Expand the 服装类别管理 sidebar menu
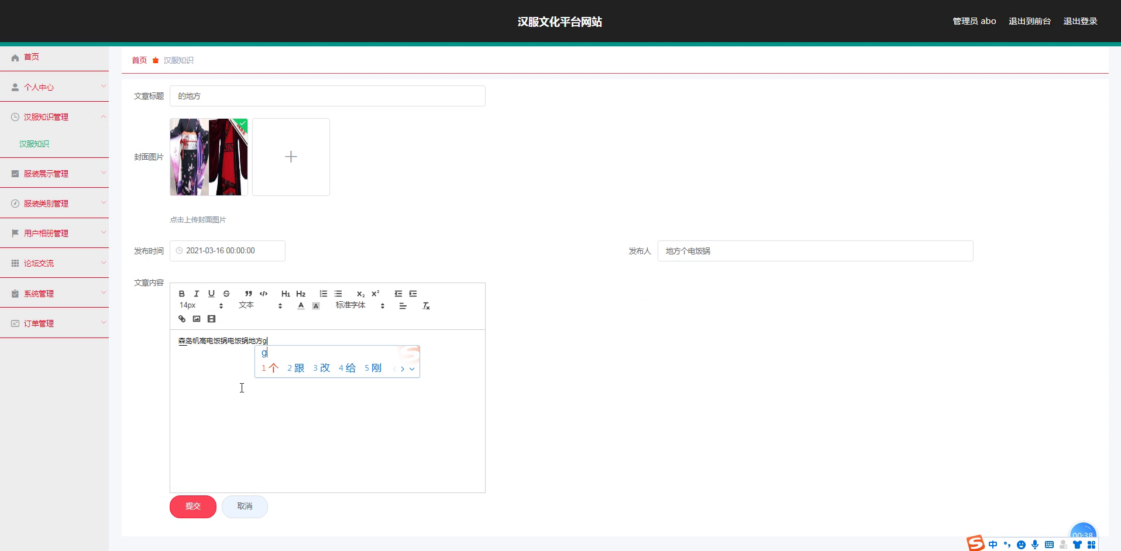1121x551 pixels. pos(54,204)
